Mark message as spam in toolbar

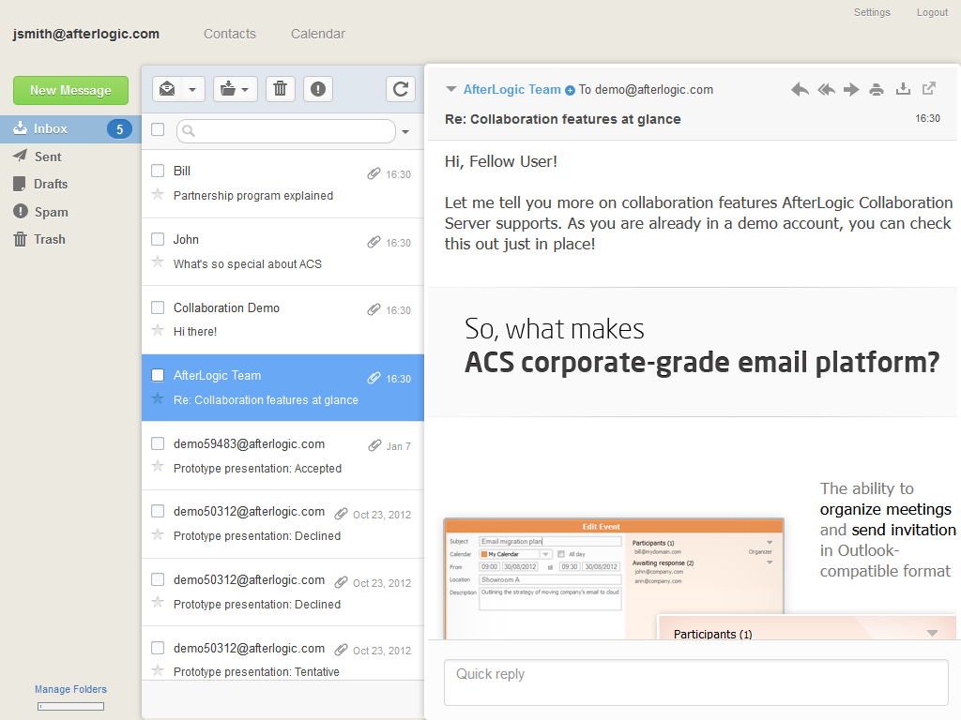318,89
